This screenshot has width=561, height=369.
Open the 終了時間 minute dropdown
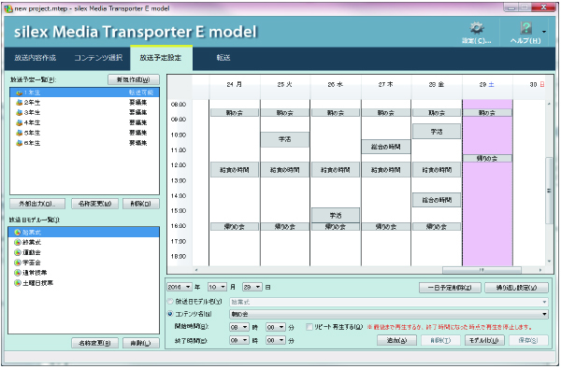click(276, 340)
